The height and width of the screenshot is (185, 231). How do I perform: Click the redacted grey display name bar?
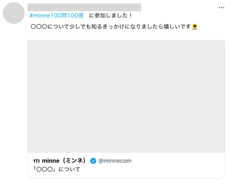tap(84, 7)
